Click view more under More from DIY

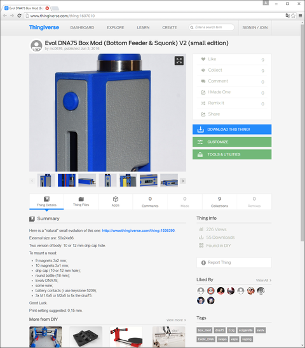pyautogui.click(x=176, y=320)
